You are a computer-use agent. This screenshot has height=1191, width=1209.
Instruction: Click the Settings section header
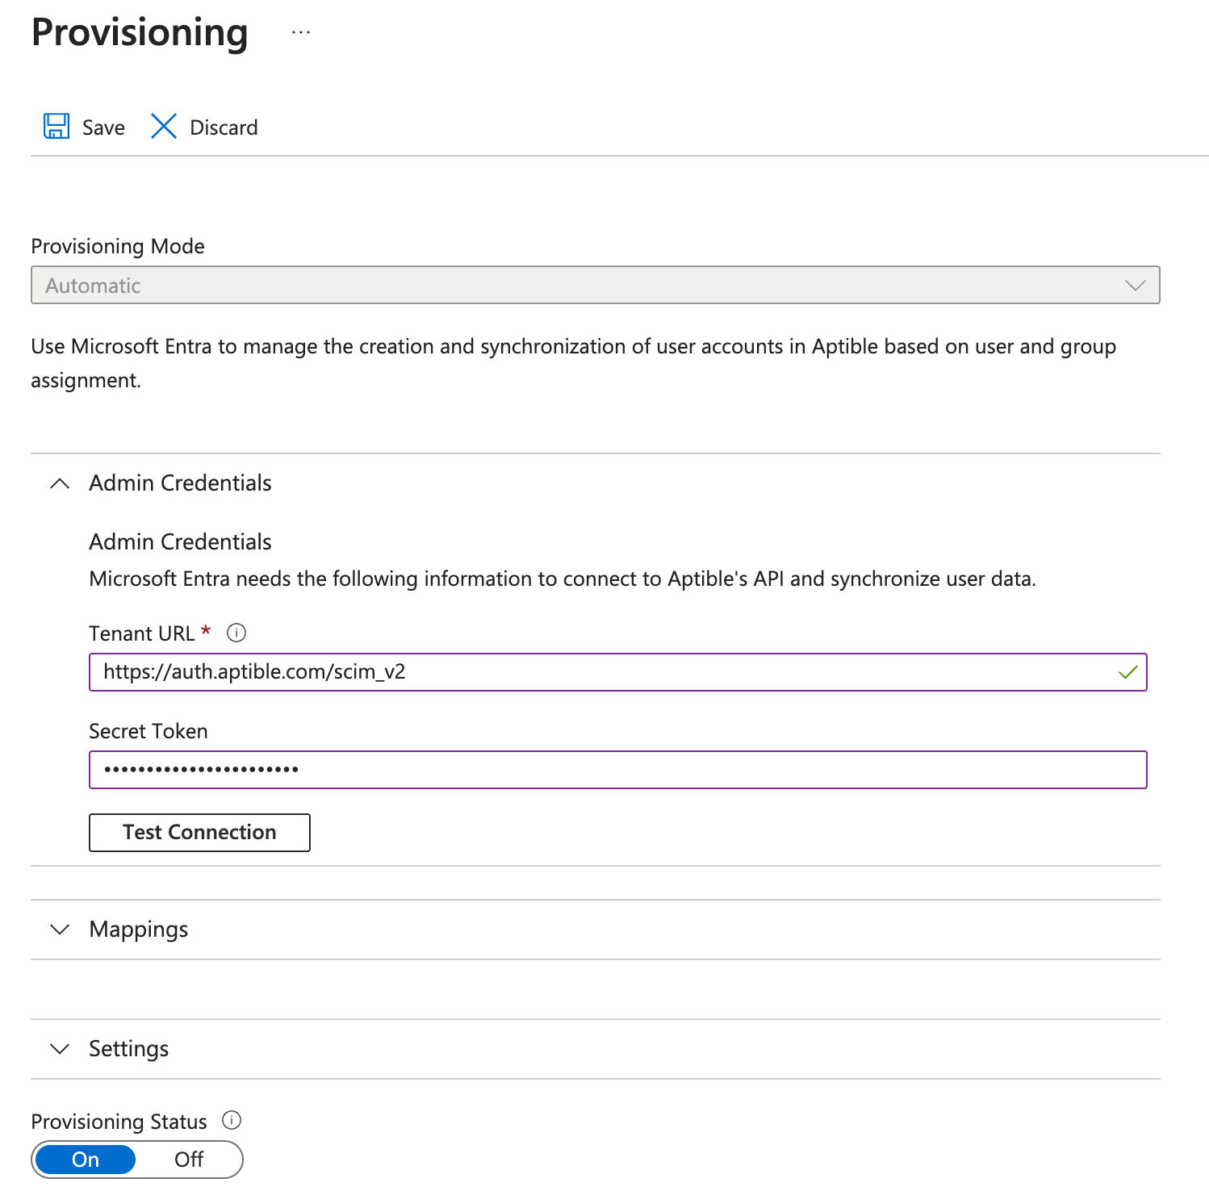[129, 1049]
